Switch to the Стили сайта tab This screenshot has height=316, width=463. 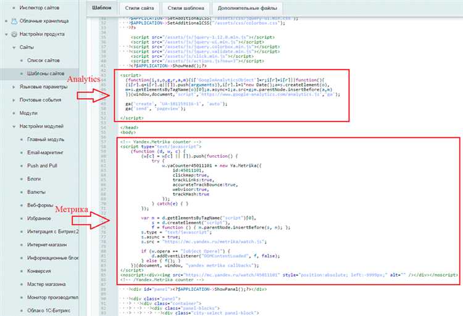tap(140, 8)
